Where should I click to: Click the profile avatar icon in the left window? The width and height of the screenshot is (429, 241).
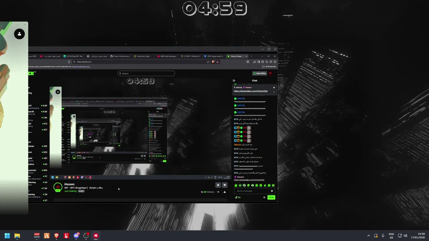[x=19, y=34]
